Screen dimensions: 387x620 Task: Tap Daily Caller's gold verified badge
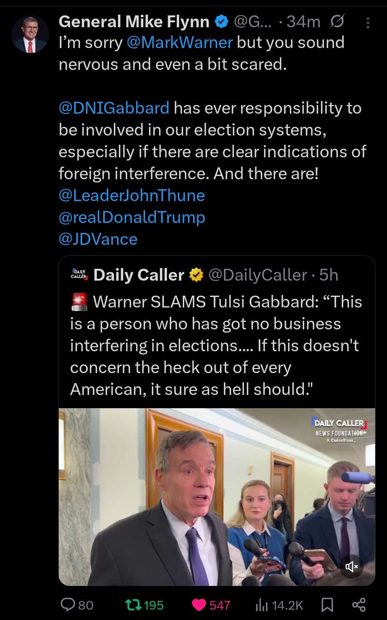click(x=196, y=275)
